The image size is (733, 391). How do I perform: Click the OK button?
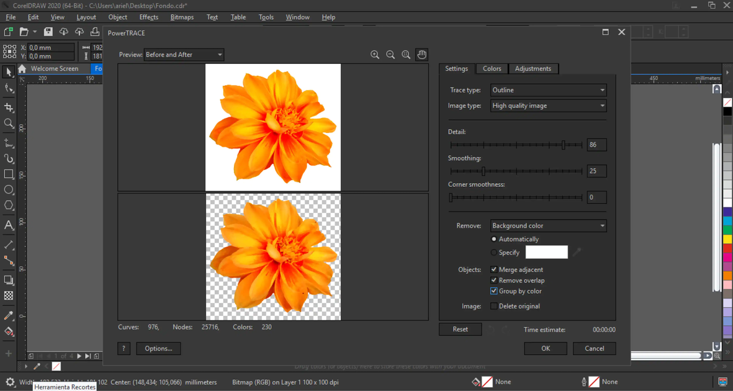click(x=546, y=348)
